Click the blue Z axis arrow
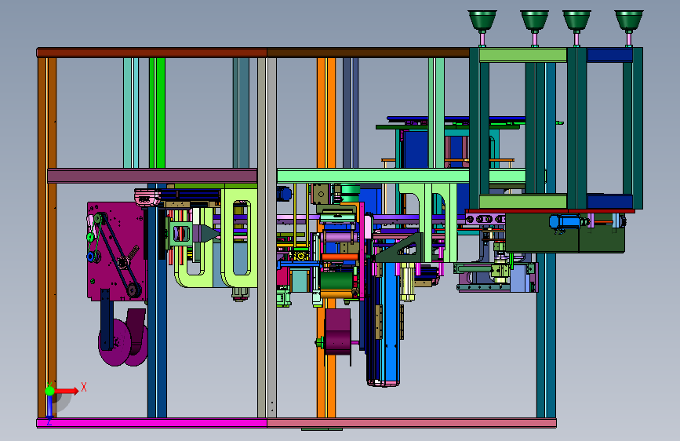680x441 pixels. point(49,407)
